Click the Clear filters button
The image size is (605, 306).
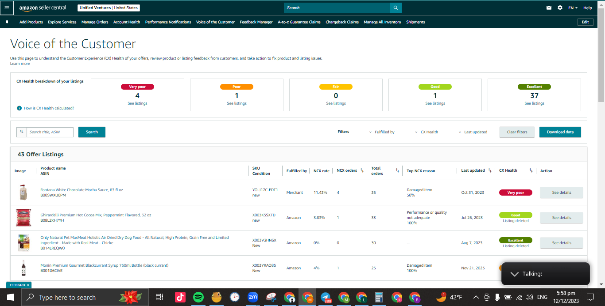tap(517, 132)
